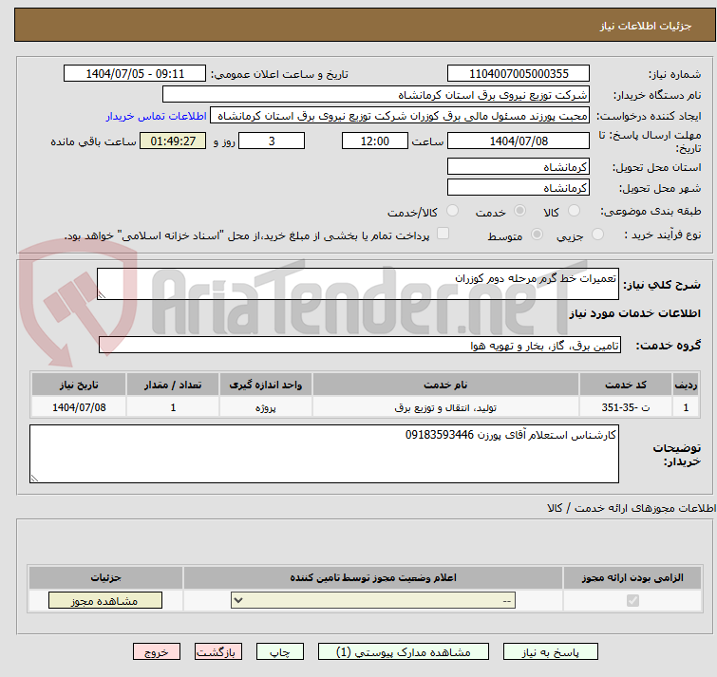Screen dimensions: 717x677
Task: Open attached documents 'مشاهده مدارک پیوستی (1)'
Action: point(405,652)
